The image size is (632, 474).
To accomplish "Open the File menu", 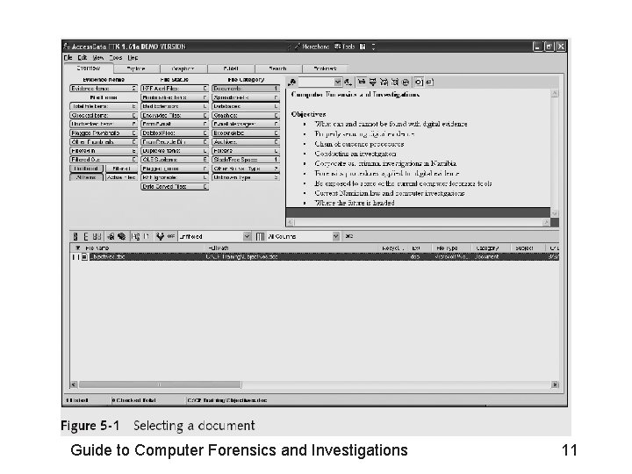I will click(68, 58).
